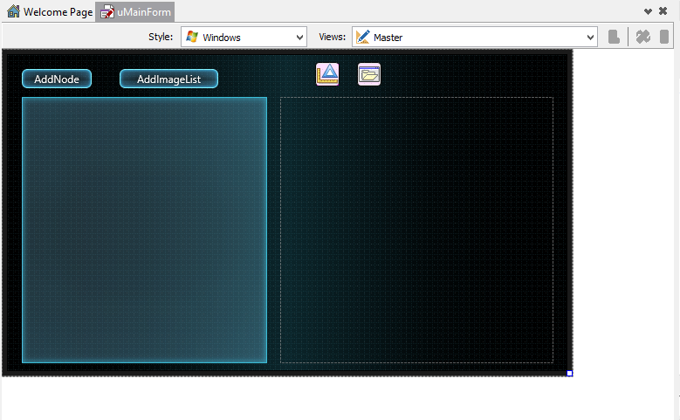
Task: Click the greyed-out page icon after Views
Action: (614, 37)
